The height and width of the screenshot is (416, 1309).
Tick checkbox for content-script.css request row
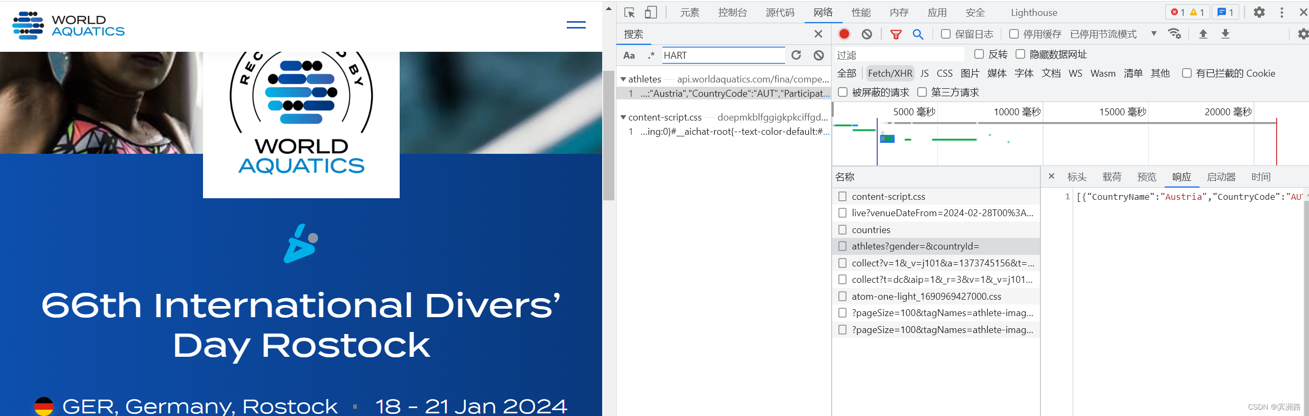tap(843, 197)
